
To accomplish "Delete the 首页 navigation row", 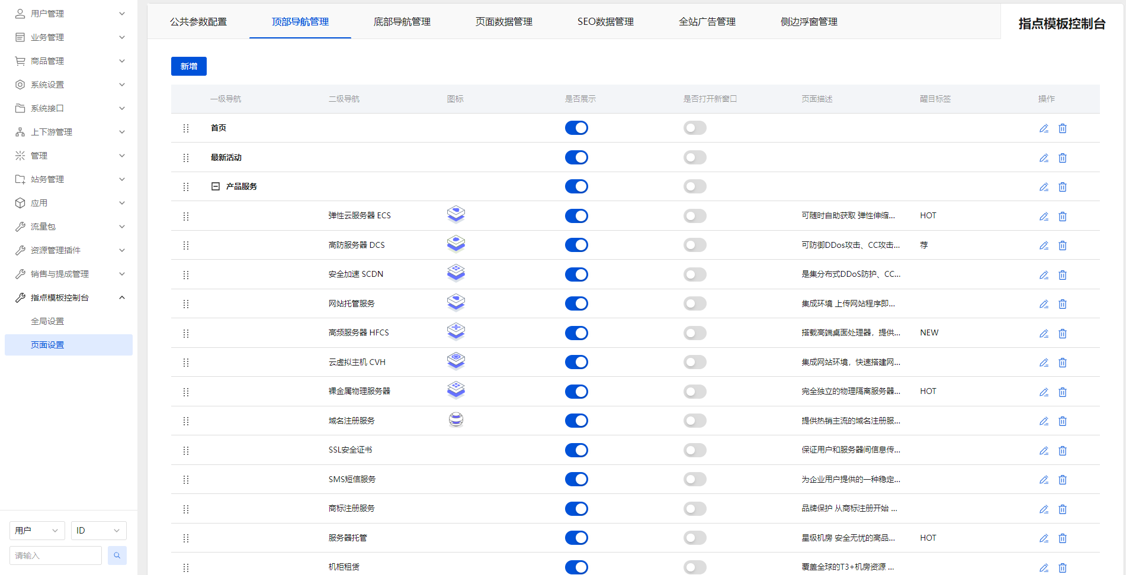I will [x=1063, y=128].
